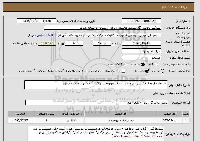Click the مشهد delivery city field
Viewport: 200px width, 141px height.
[142, 57]
